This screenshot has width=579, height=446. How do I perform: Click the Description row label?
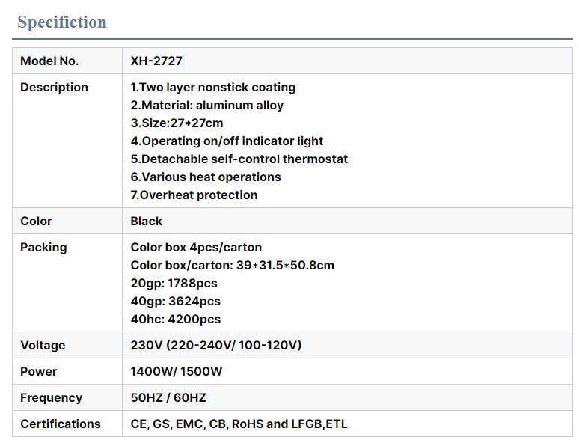point(54,88)
